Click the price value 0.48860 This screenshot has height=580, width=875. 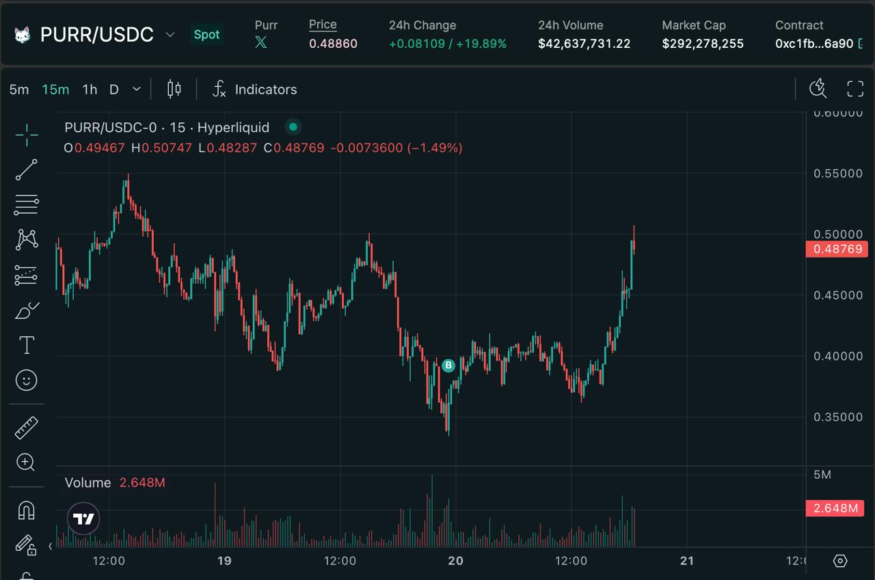coord(333,44)
